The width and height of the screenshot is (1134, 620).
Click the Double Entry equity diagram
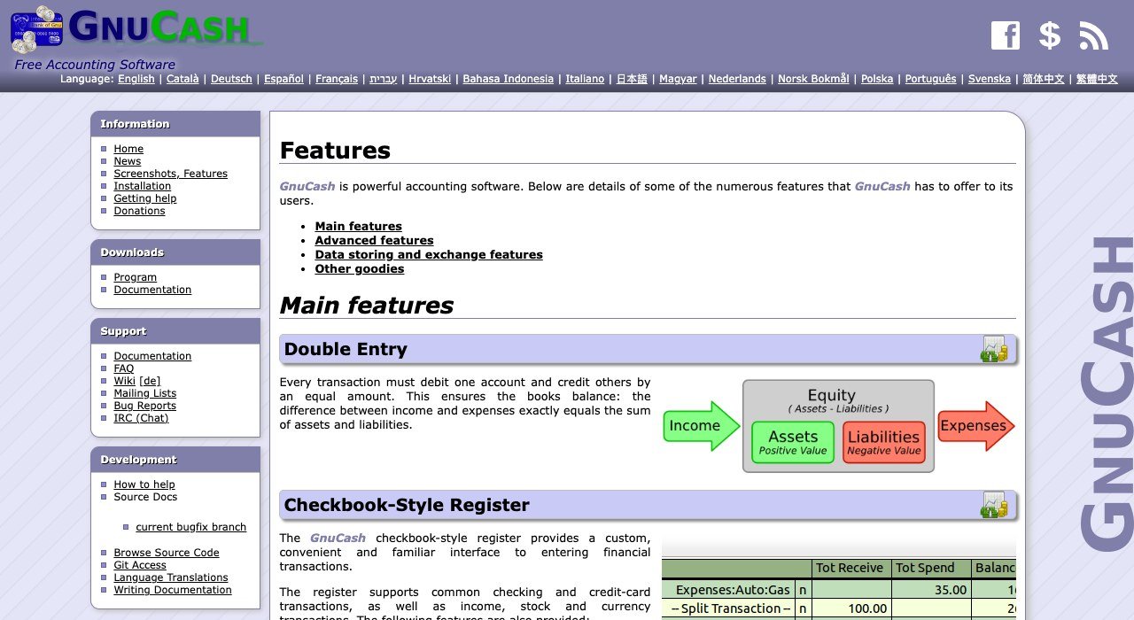[x=839, y=426]
